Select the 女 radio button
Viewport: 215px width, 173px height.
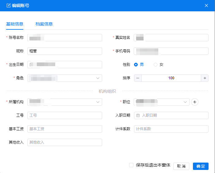coord(155,65)
